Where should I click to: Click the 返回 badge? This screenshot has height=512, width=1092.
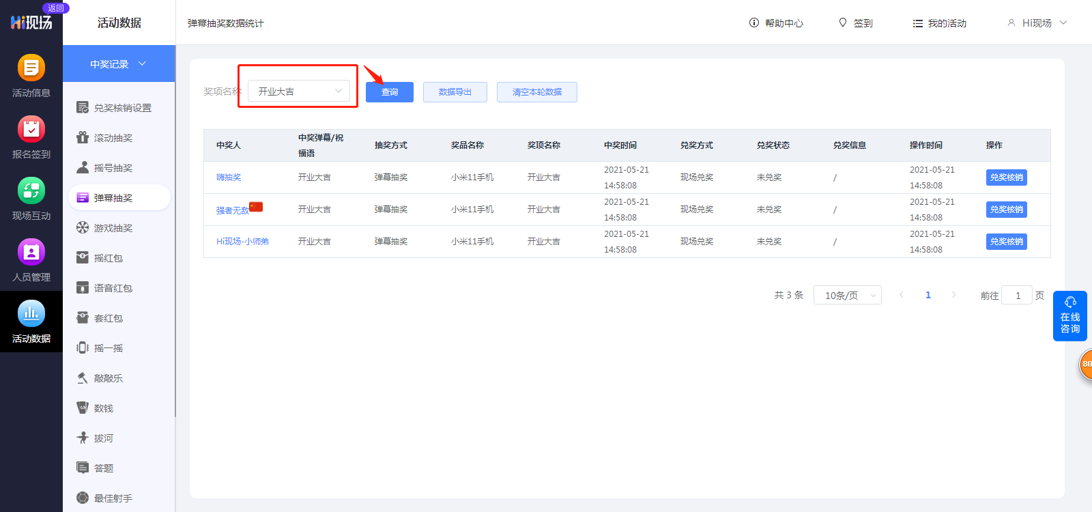(56, 8)
